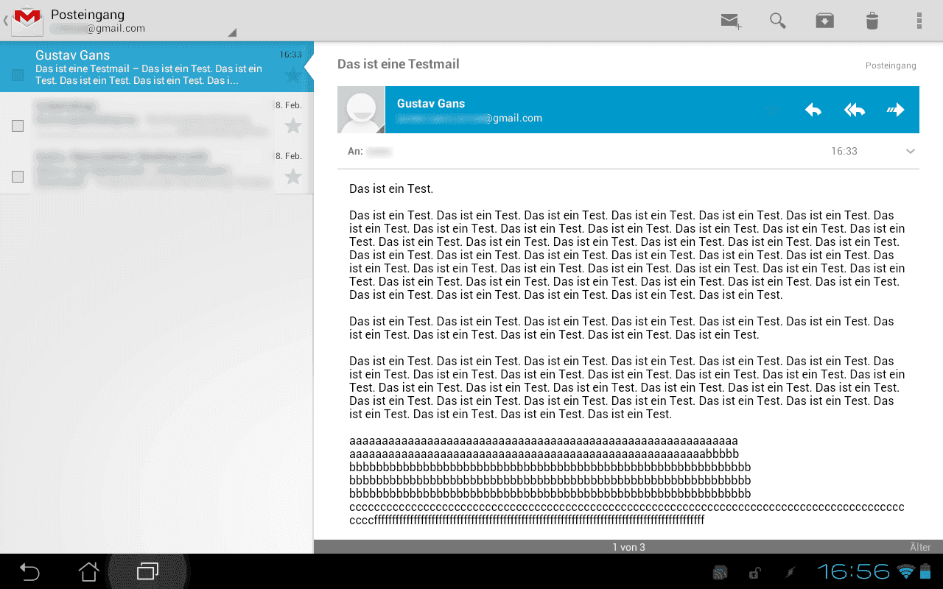The image size is (943, 589).
Task: Open sender contact photo badge
Action: [361, 110]
